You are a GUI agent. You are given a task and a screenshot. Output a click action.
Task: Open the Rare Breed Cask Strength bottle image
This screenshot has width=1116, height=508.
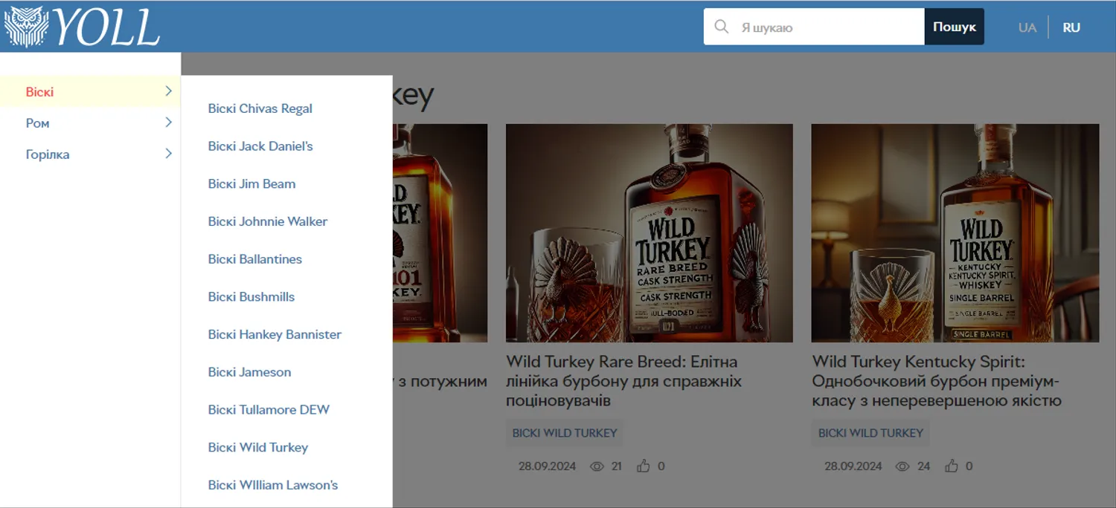coord(650,233)
